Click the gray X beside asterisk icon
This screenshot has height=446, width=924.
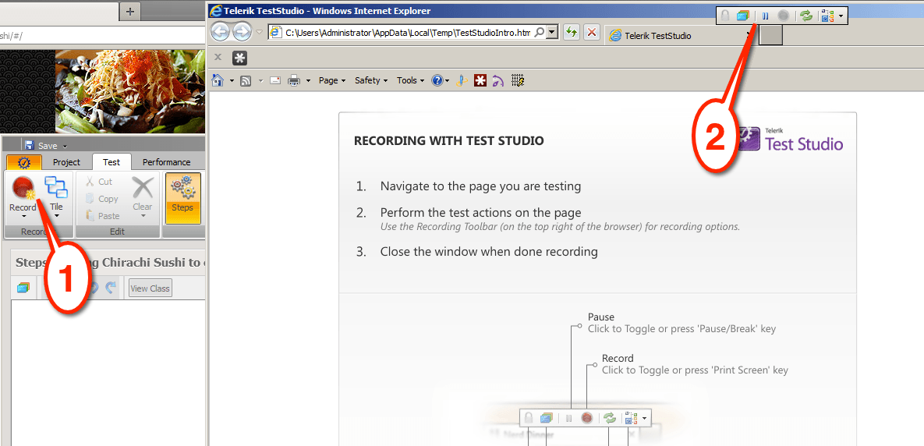tap(218, 57)
